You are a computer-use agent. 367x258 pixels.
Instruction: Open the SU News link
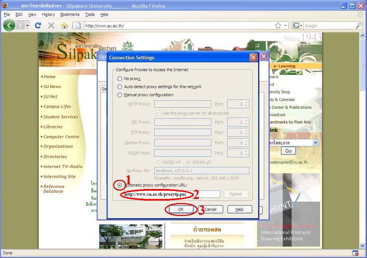(x=52, y=87)
